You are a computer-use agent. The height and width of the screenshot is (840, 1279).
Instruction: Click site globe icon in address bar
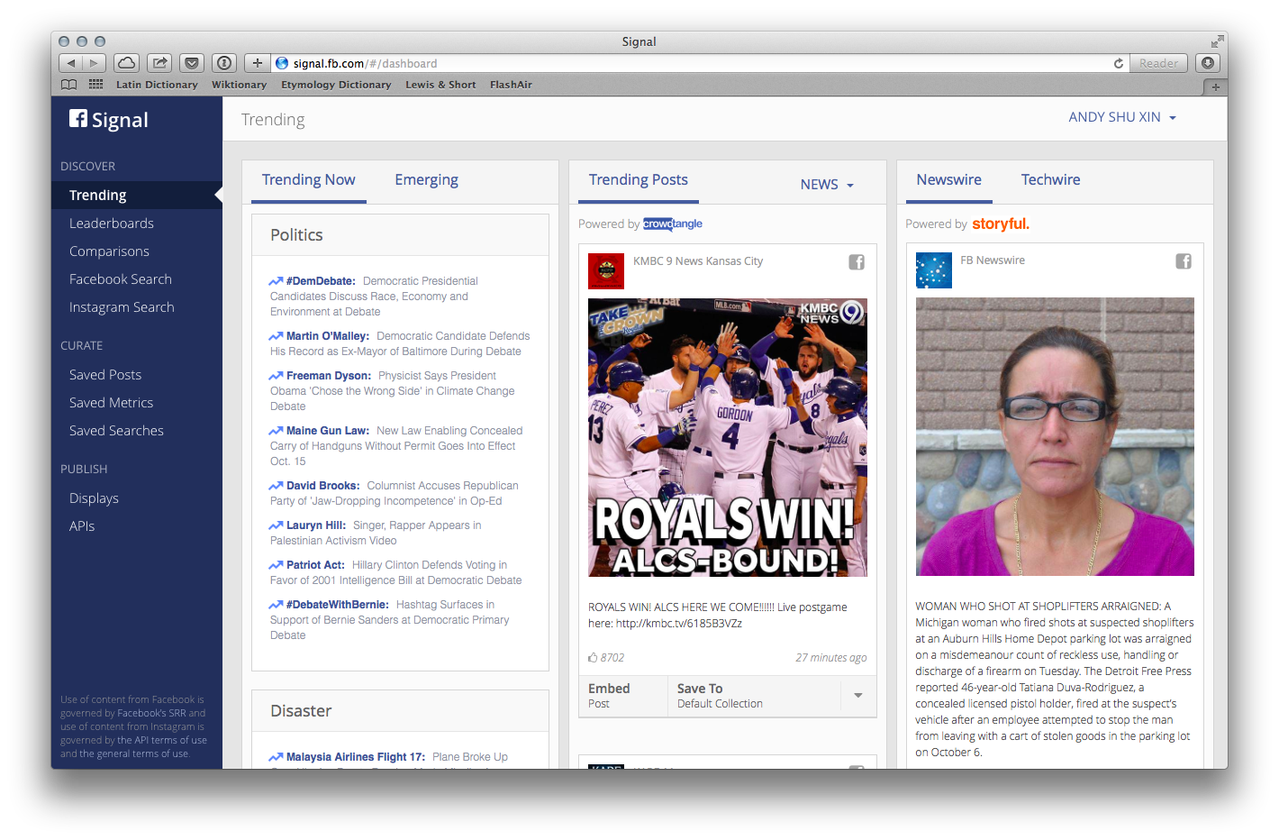click(282, 63)
